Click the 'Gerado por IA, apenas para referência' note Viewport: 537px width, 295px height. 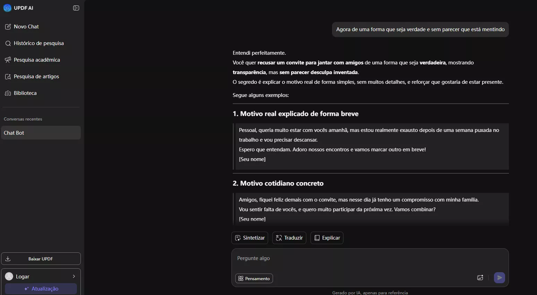(x=370, y=293)
